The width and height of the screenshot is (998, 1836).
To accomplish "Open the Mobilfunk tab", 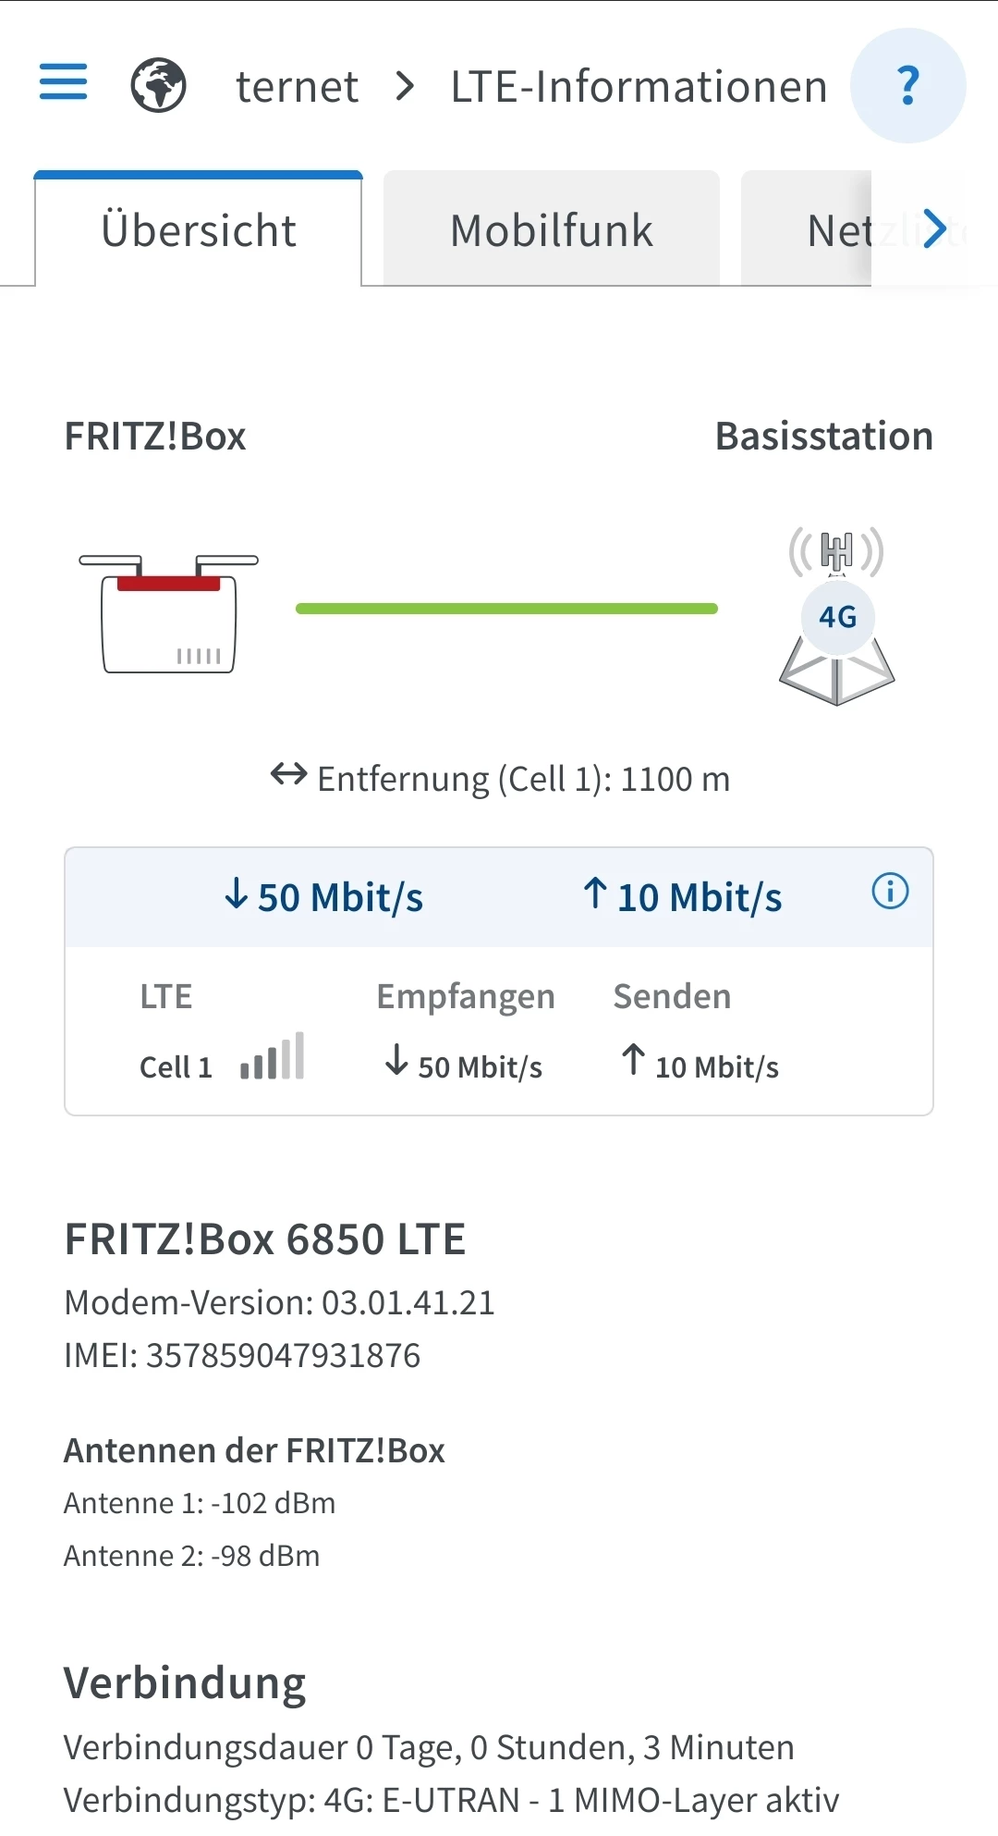I will (552, 230).
